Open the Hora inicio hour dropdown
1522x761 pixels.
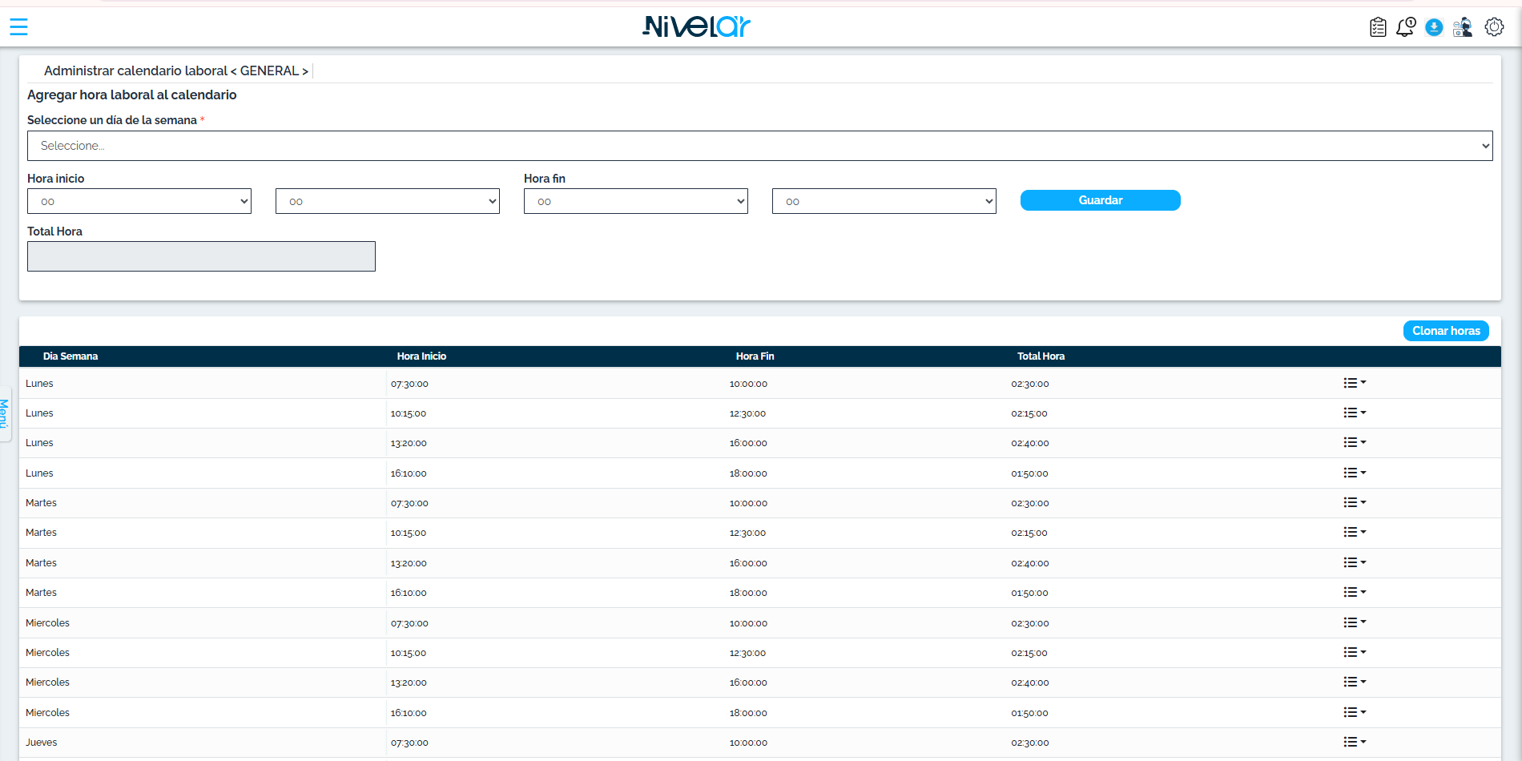coord(139,201)
